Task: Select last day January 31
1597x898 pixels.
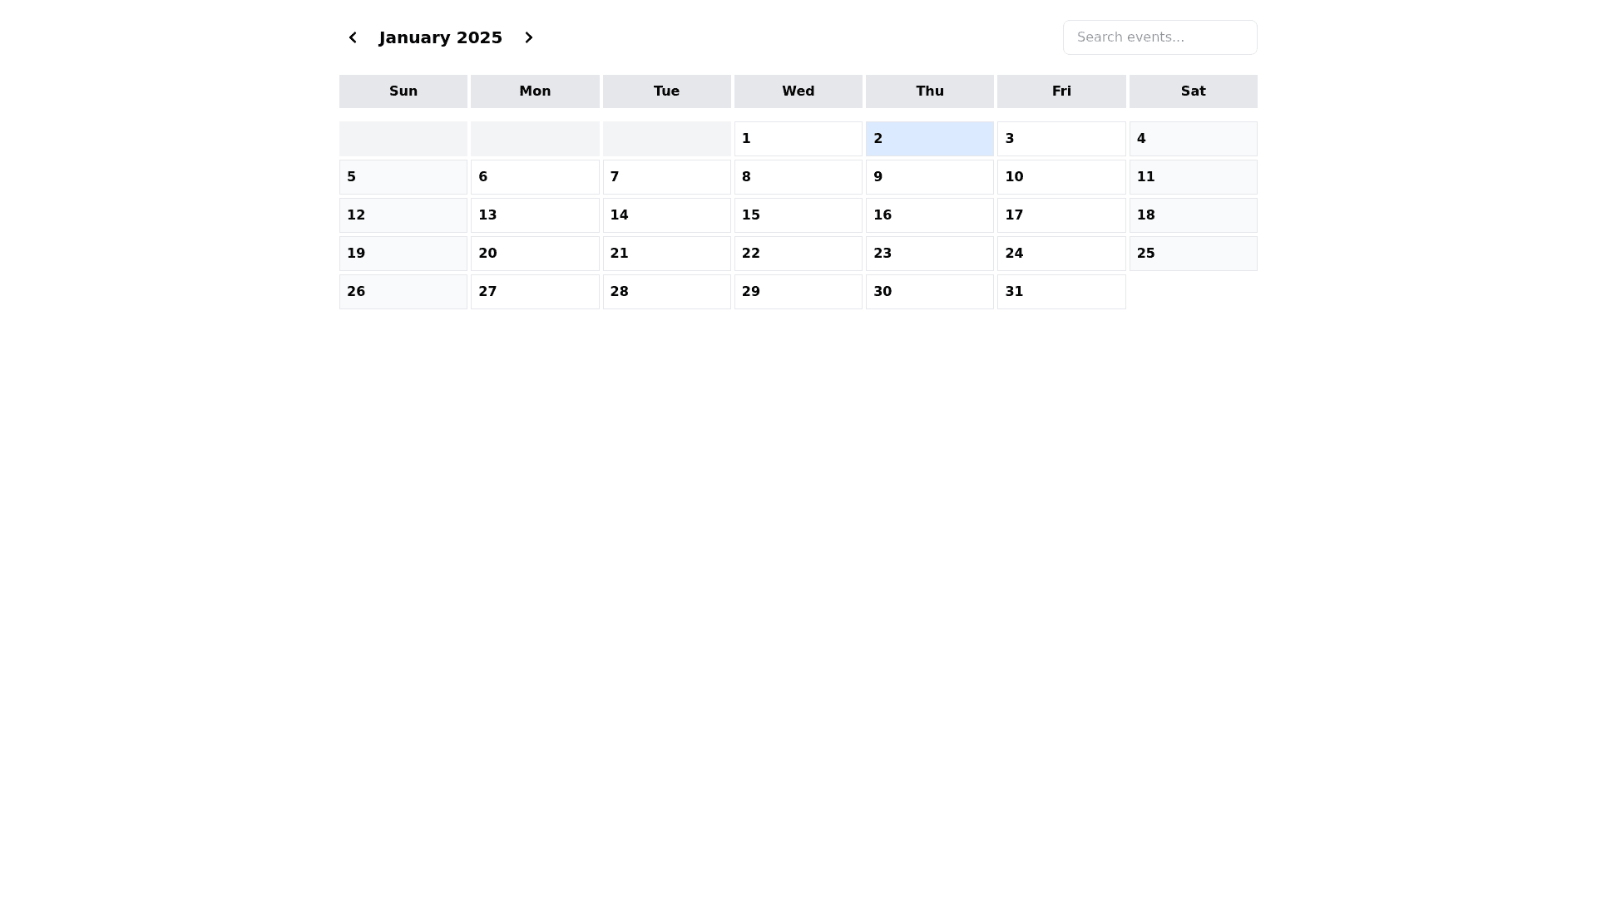Action: [1061, 292]
